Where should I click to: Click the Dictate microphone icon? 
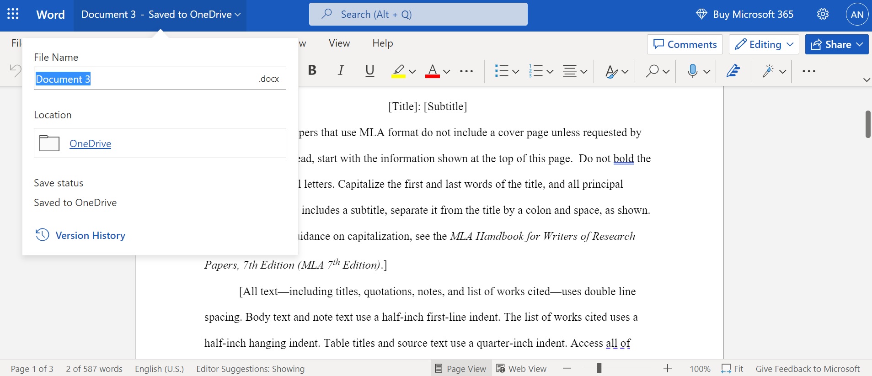693,71
